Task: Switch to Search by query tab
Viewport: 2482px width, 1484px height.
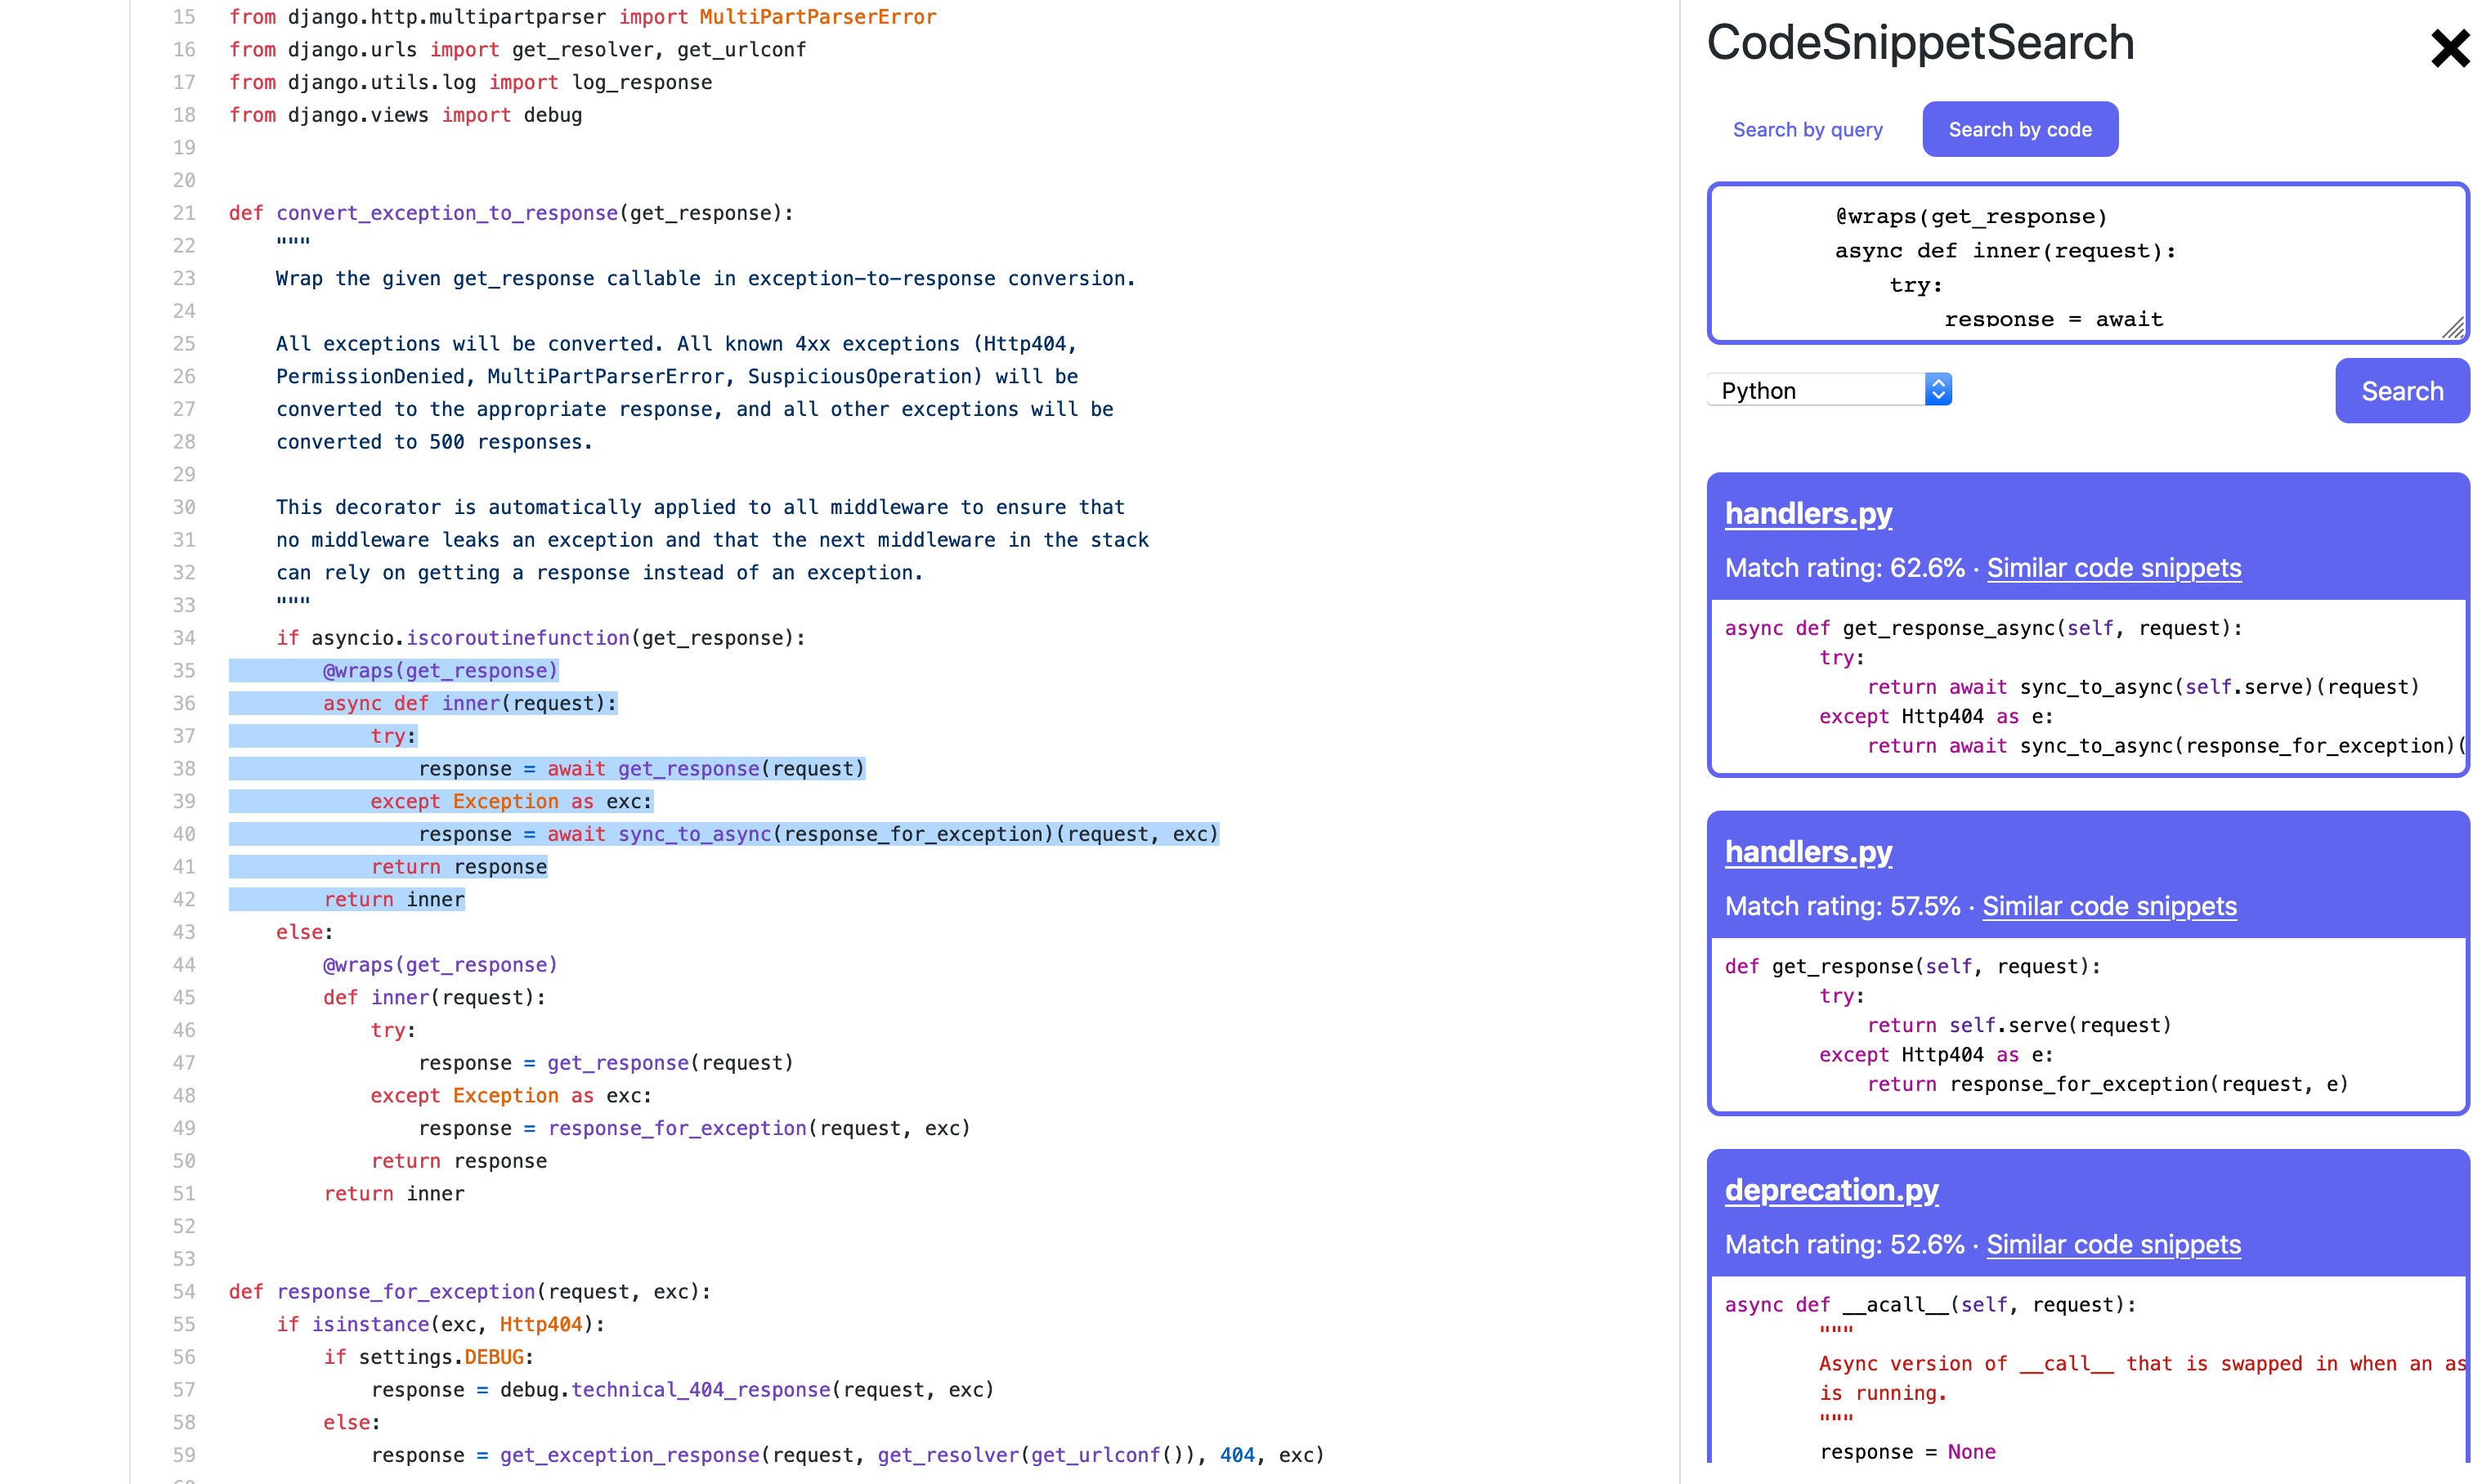Action: click(x=1807, y=129)
